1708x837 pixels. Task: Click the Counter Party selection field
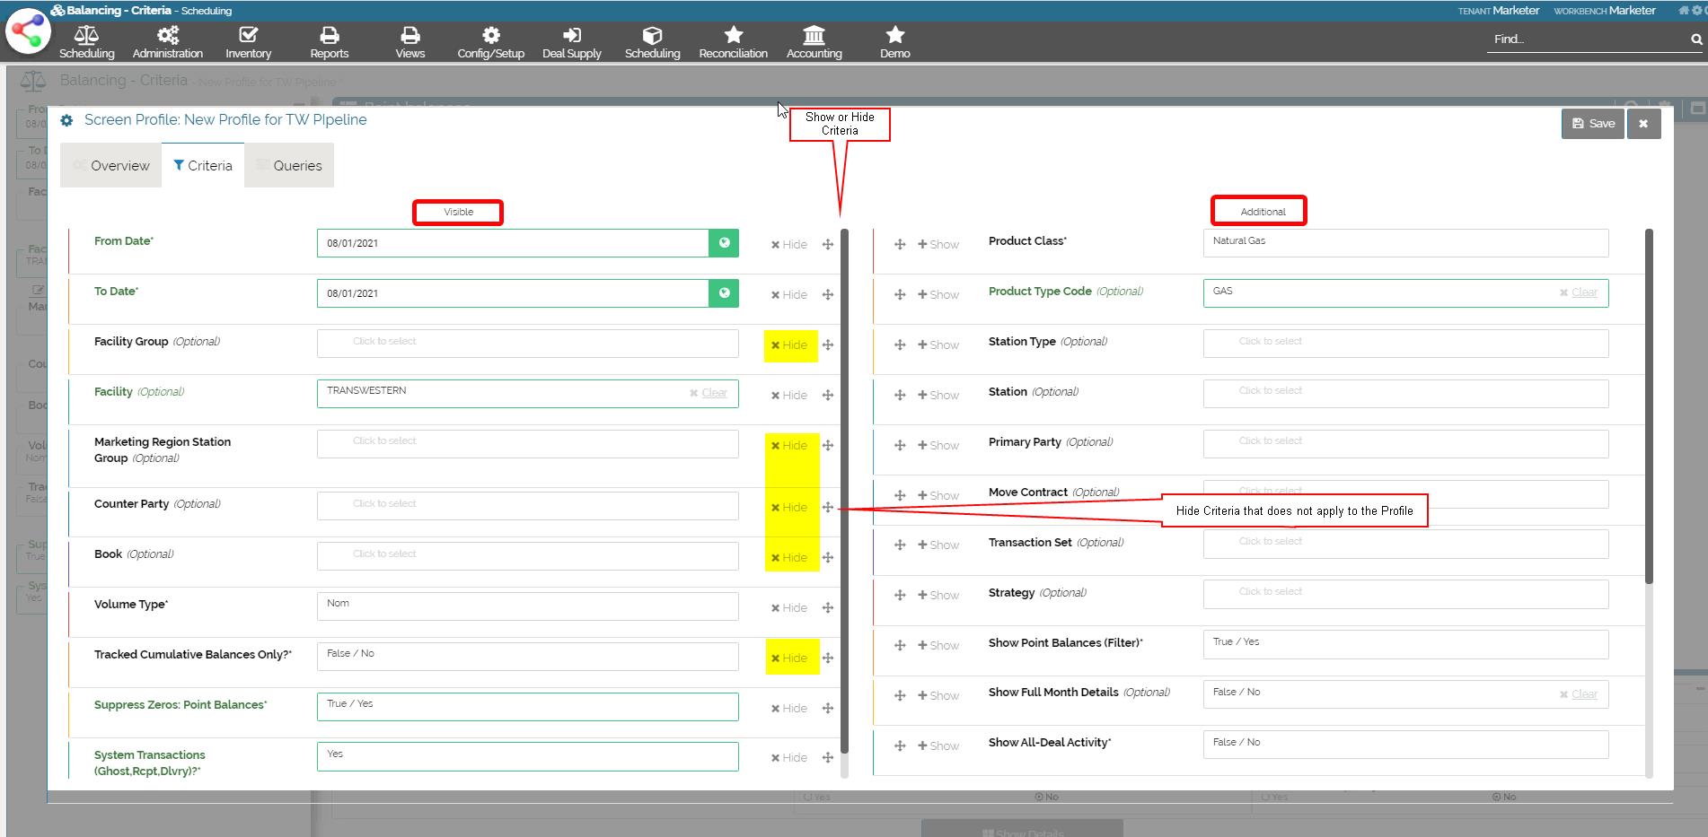(x=527, y=505)
